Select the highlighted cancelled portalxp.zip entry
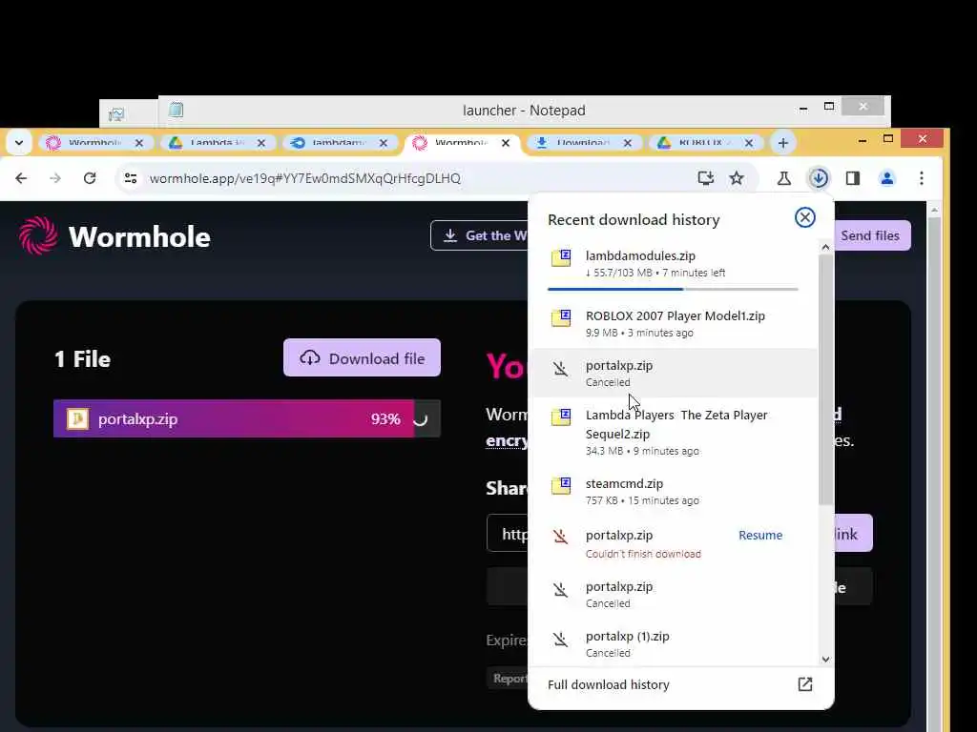 [x=675, y=373]
